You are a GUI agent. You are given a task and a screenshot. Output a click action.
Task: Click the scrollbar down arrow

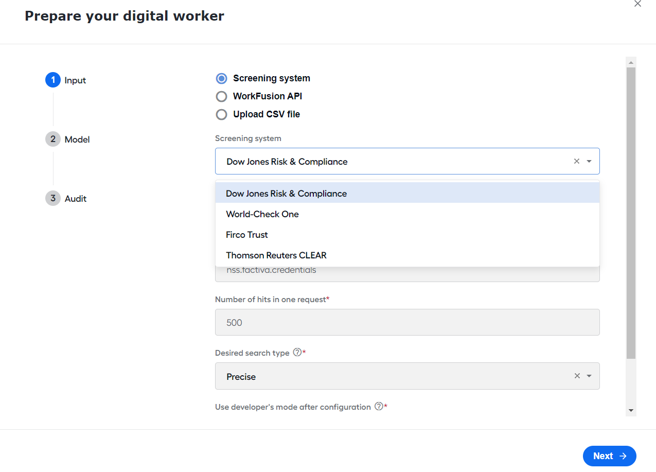(x=631, y=410)
